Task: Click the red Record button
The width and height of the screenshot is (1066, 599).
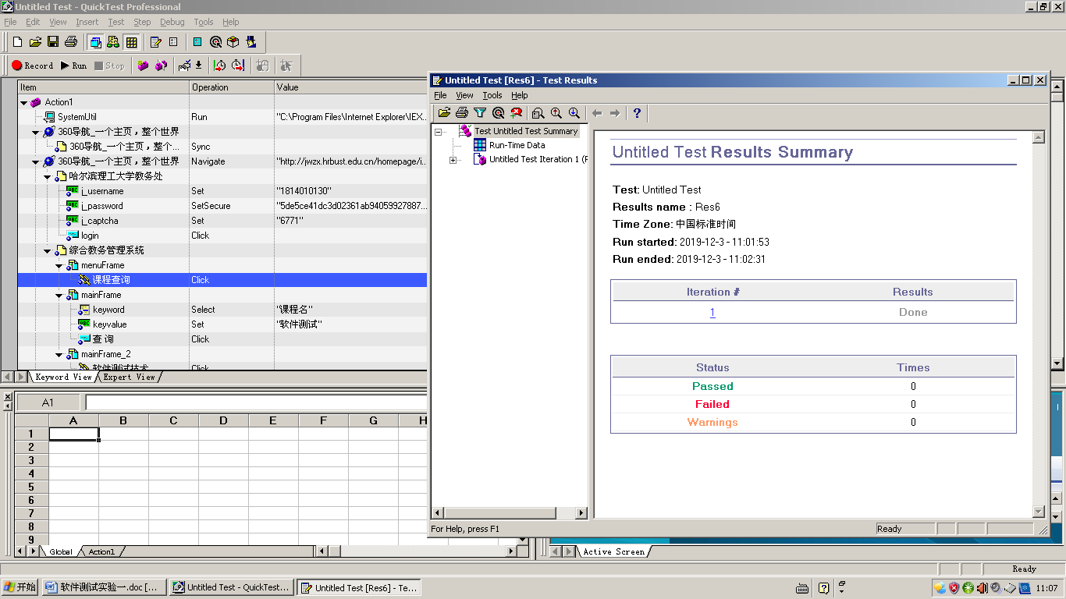Action: (x=32, y=66)
